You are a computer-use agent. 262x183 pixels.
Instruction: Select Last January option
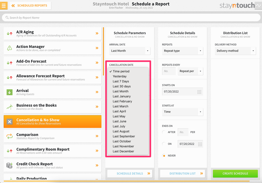coord(128,96)
